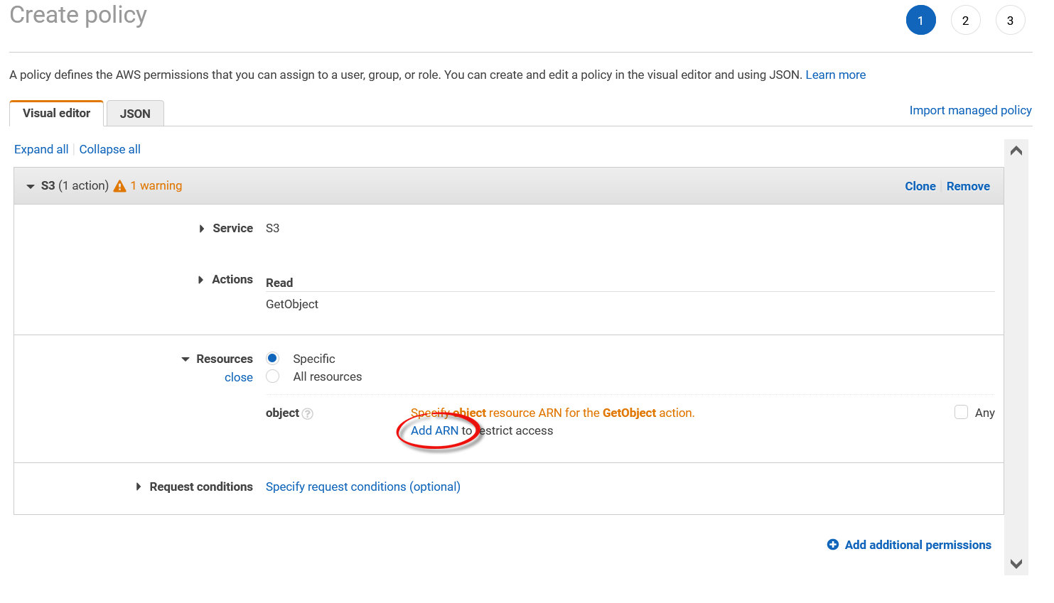
Task: Go to step 3 circle indicator
Action: pos(1010,21)
